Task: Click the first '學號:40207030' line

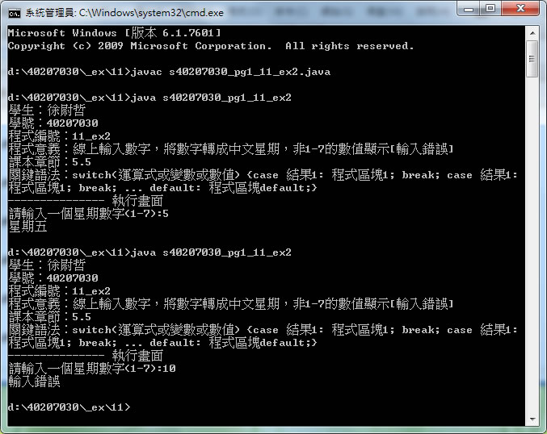Action: [53, 123]
